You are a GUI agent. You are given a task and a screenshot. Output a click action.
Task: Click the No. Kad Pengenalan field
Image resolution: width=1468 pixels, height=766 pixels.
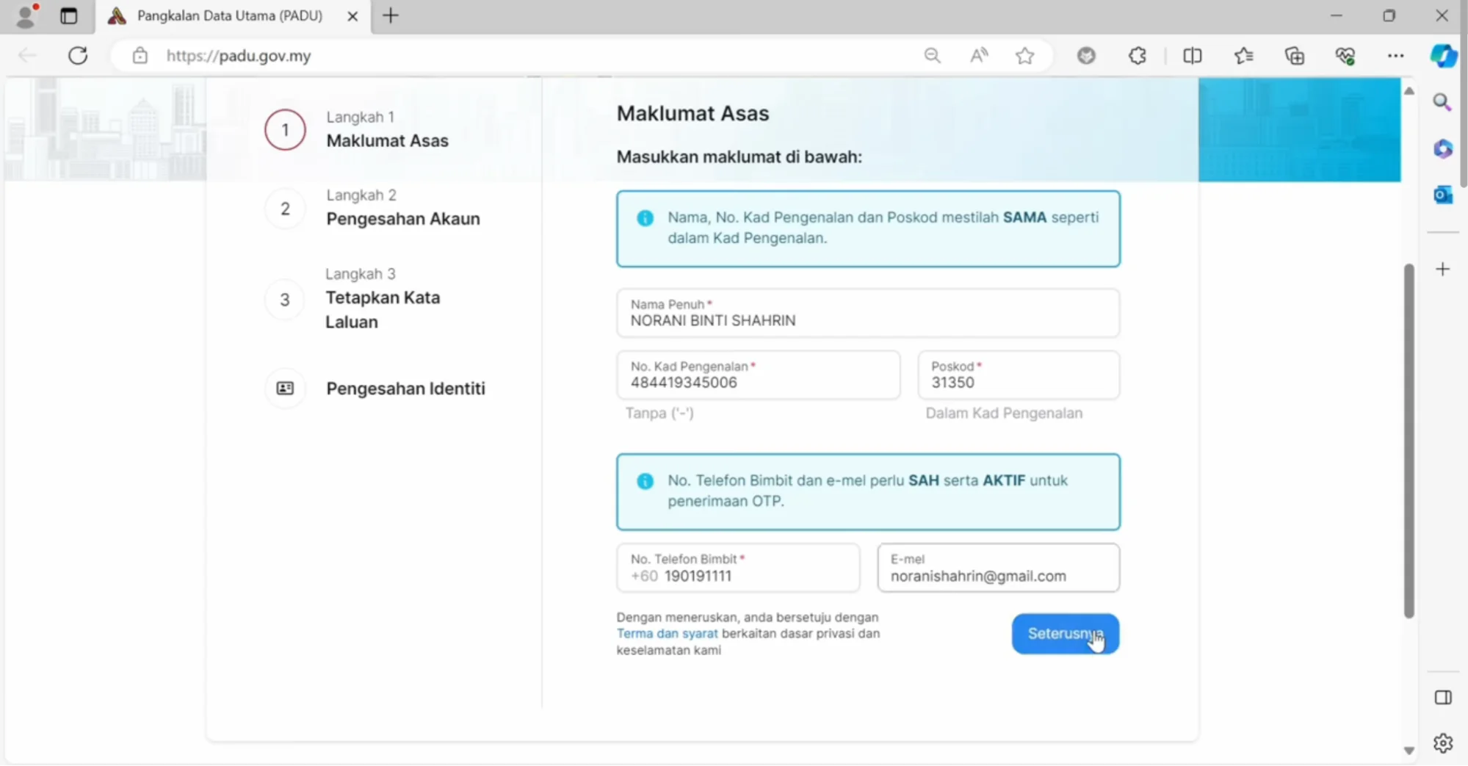[x=759, y=375]
